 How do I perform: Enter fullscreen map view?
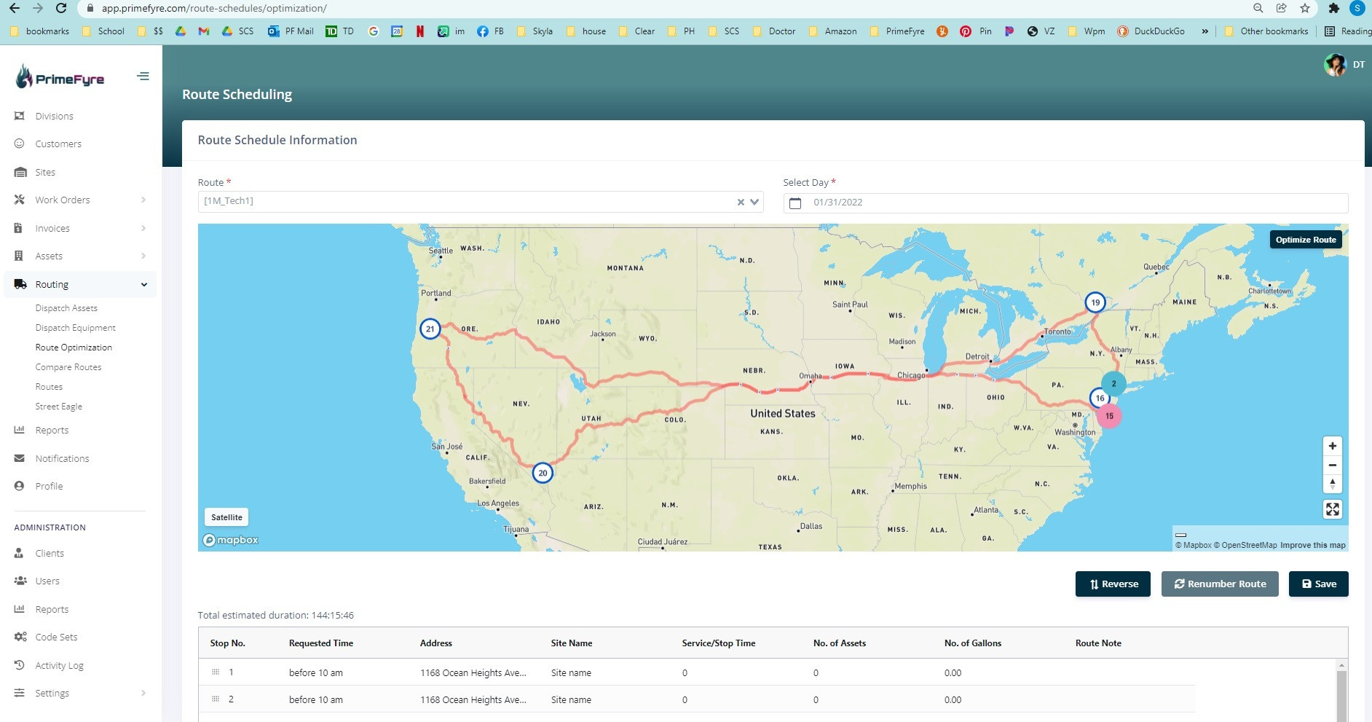tap(1332, 509)
